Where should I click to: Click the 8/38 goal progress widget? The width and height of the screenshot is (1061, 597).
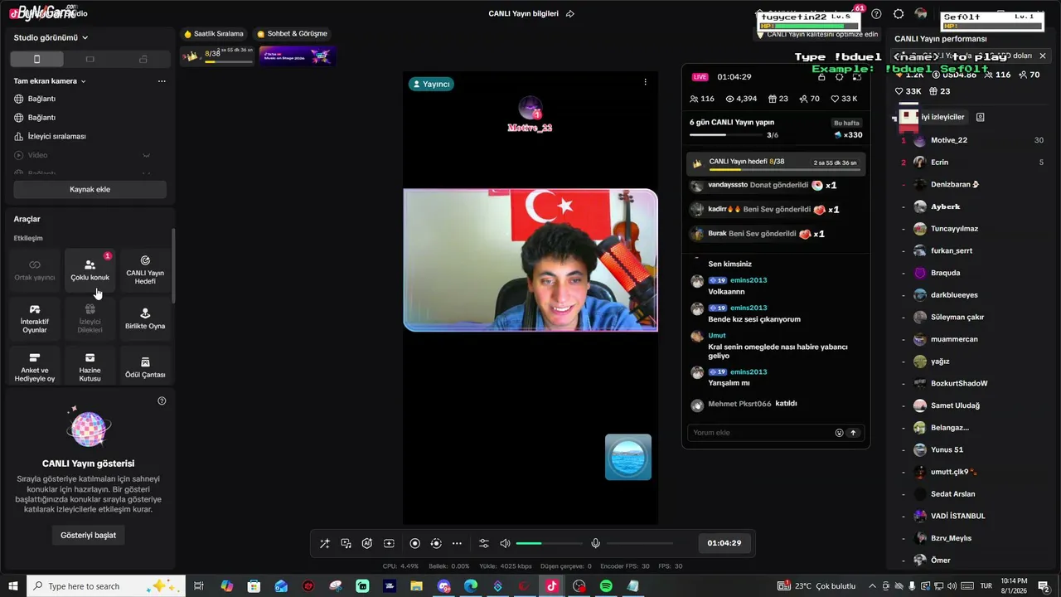coord(217,55)
